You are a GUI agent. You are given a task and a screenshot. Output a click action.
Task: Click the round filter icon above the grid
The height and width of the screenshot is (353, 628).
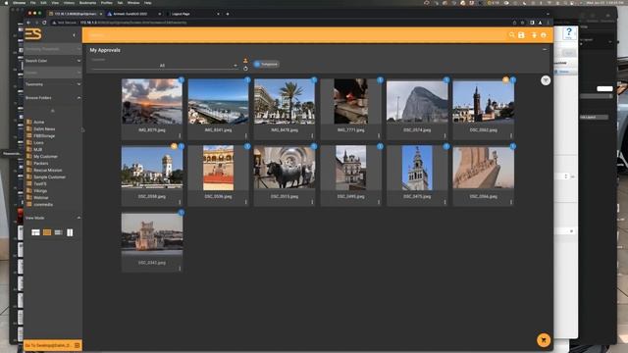546,80
